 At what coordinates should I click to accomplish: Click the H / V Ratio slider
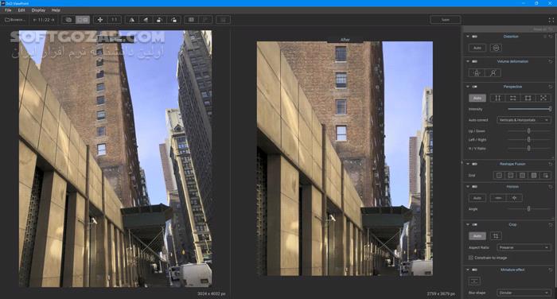point(528,148)
